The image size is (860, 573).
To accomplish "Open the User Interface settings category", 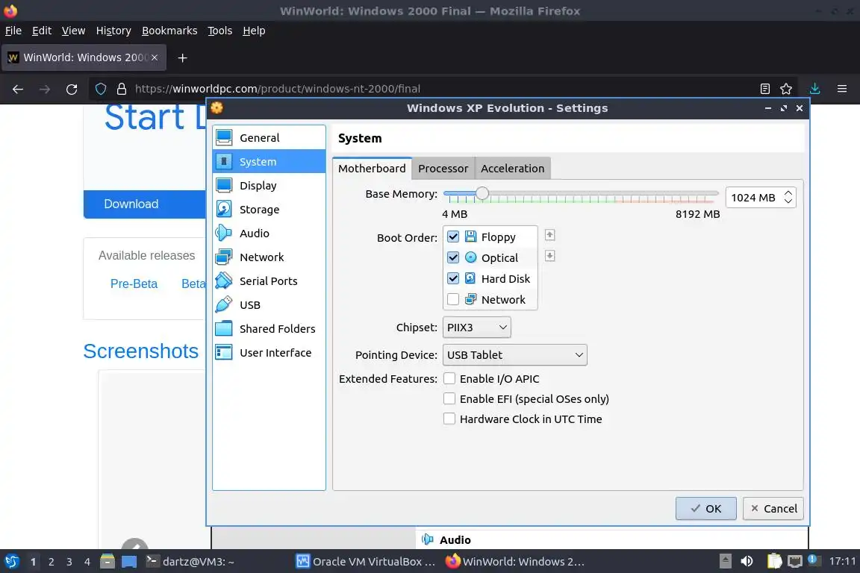I will [x=269, y=353].
